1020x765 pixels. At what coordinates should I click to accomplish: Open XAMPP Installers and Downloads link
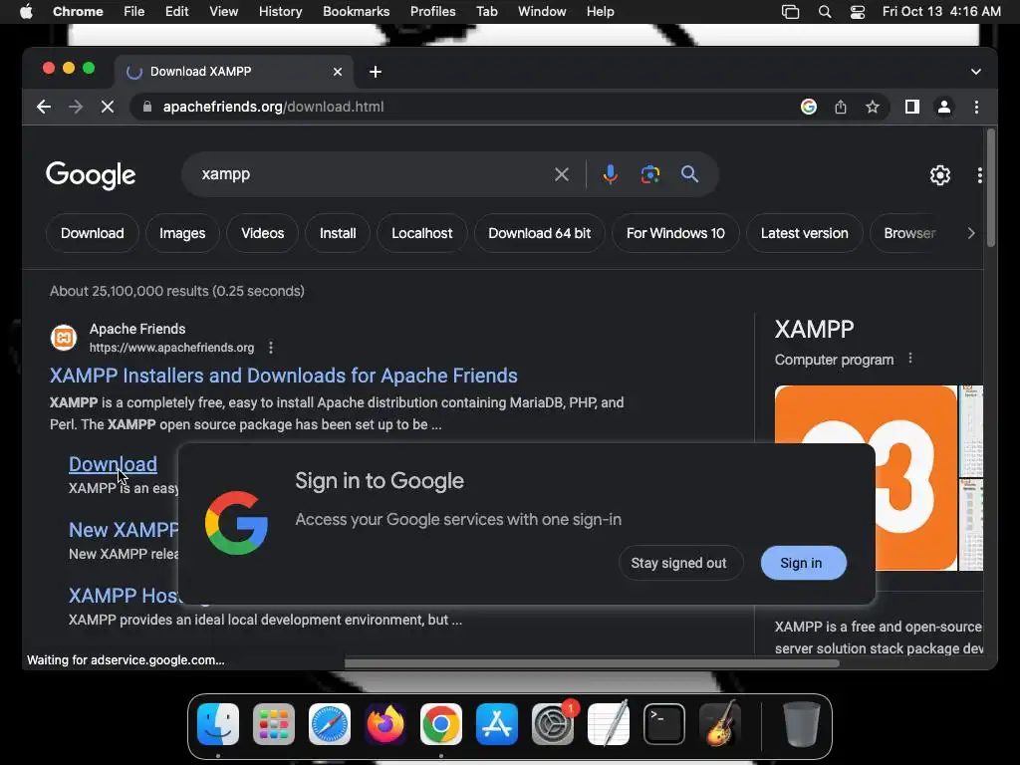click(284, 376)
